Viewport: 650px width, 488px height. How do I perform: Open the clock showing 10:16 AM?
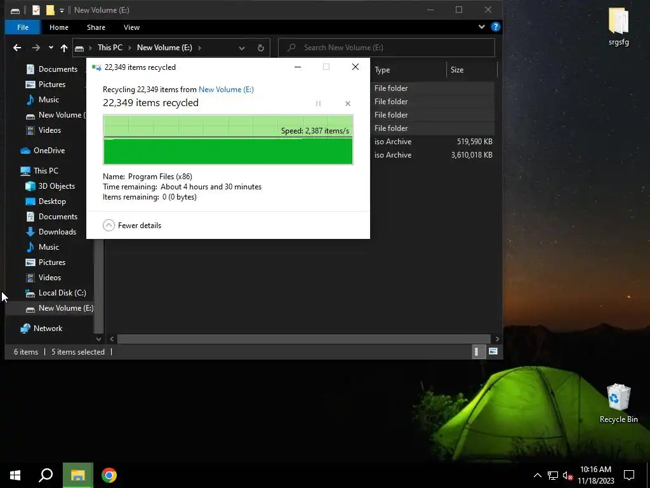595,475
